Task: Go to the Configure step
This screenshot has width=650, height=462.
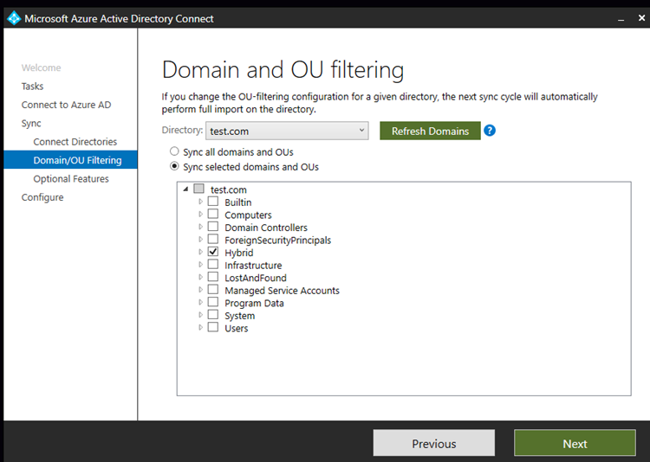Action: 42,197
